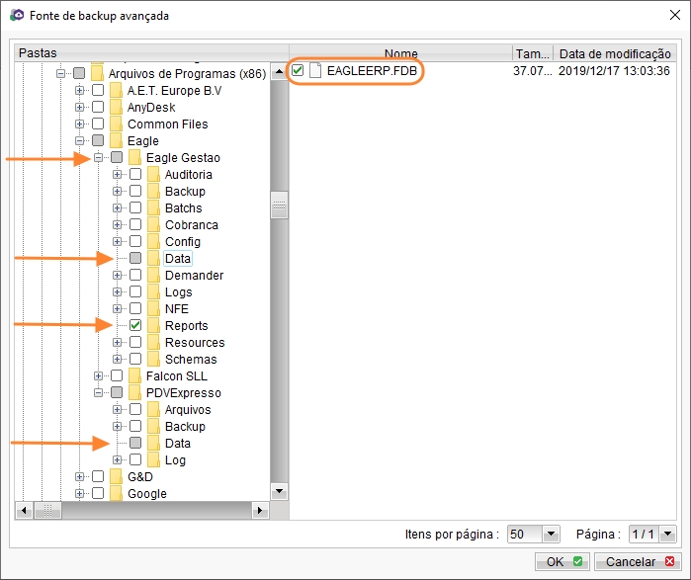Check the Eagle Gestao Backup checkbox

tap(135, 191)
